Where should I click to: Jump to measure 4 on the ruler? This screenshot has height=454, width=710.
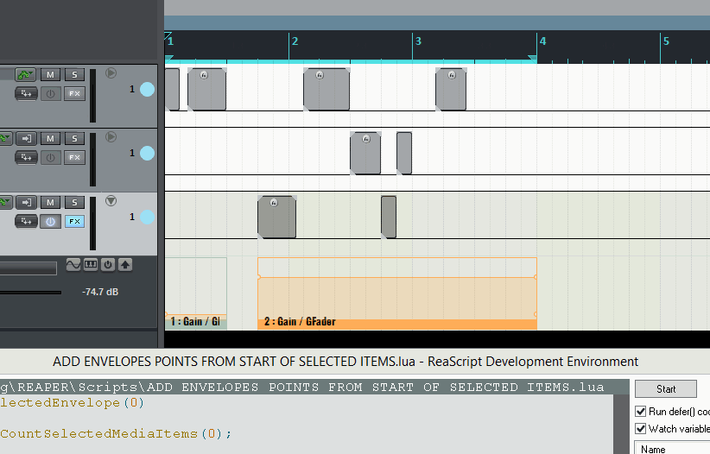[543, 41]
